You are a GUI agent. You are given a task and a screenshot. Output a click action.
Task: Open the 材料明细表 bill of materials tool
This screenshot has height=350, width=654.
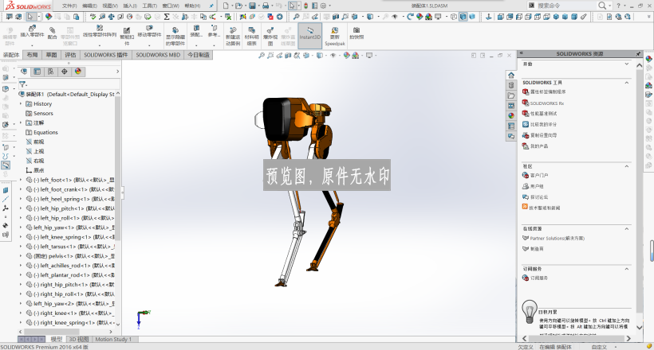tap(251, 37)
